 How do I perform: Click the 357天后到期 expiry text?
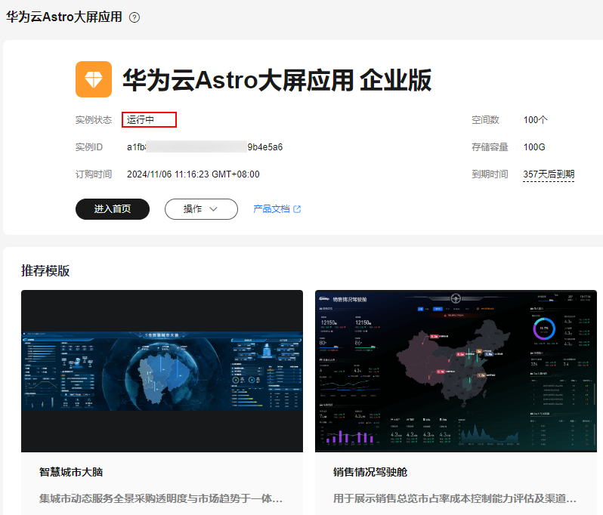[x=549, y=174]
